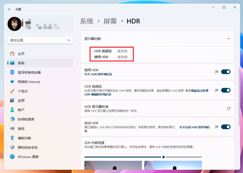Turn off the HDR 视频流 switch
The width and height of the screenshot is (243, 173).
tap(226, 90)
